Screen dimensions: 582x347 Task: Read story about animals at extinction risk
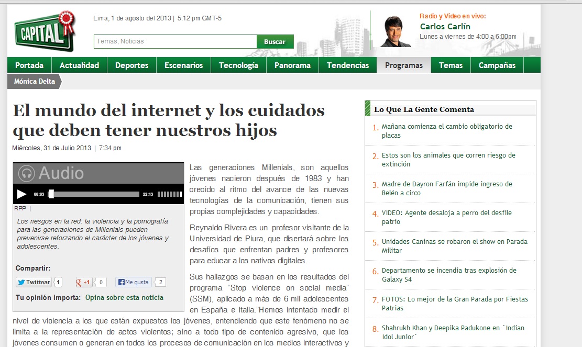point(448,160)
